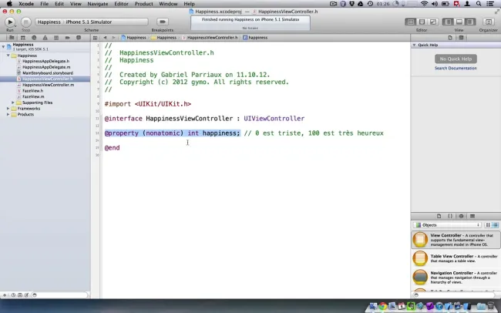
Task: Open the File menu
Action: coord(45,4)
